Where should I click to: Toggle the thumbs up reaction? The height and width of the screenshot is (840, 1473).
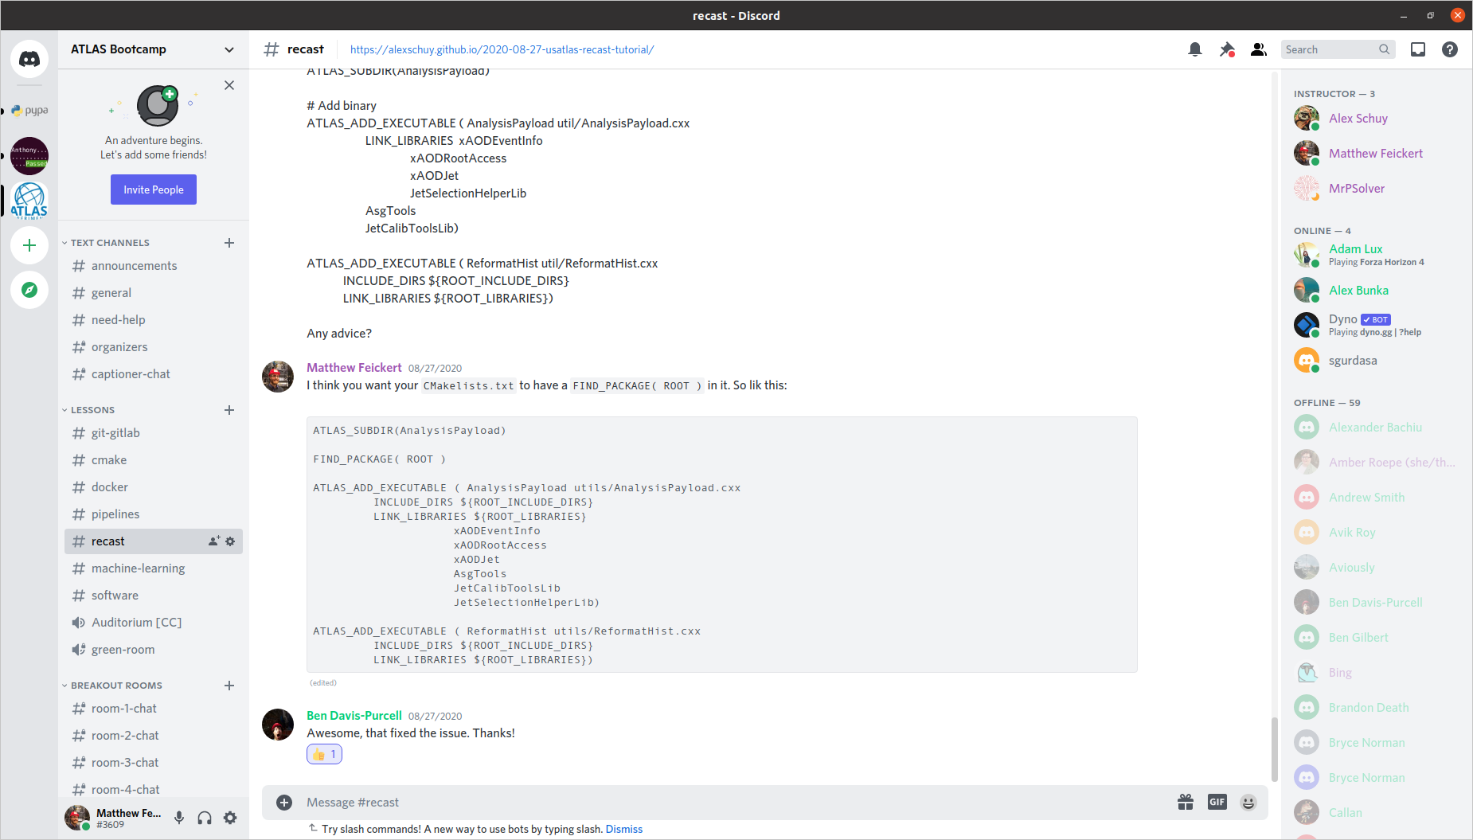pyautogui.click(x=324, y=754)
